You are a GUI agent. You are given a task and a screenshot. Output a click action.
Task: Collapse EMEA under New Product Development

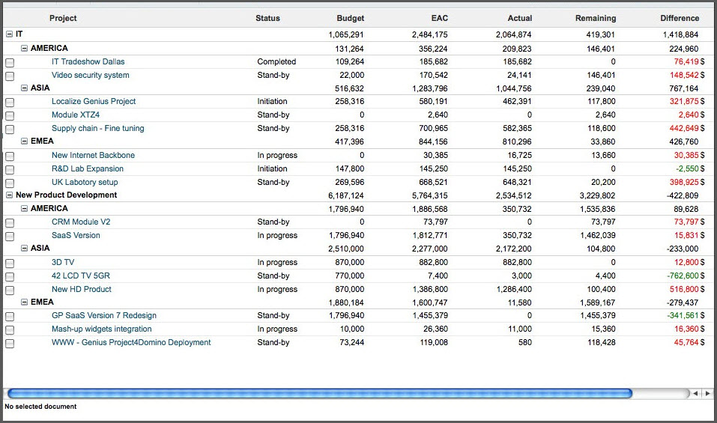pos(24,302)
